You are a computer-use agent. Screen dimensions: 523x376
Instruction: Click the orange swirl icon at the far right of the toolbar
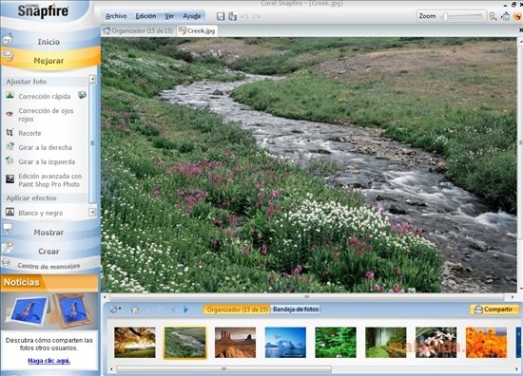[x=517, y=16]
